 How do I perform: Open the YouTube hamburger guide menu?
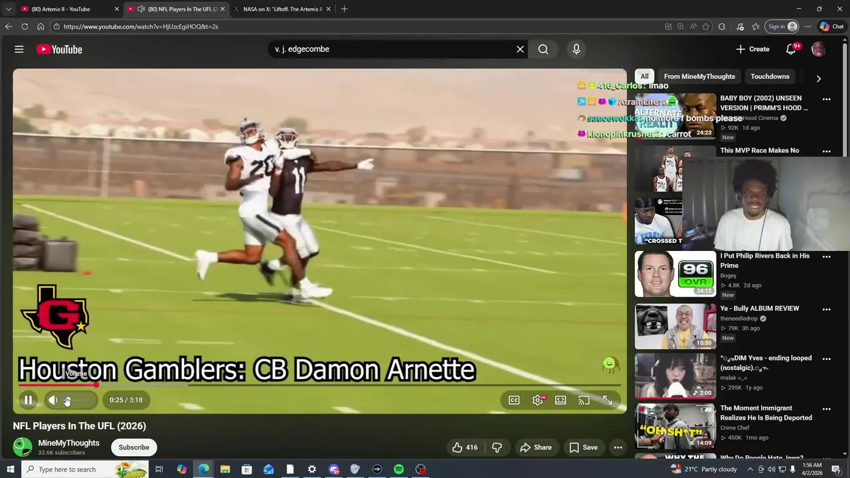tap(19, 49)
